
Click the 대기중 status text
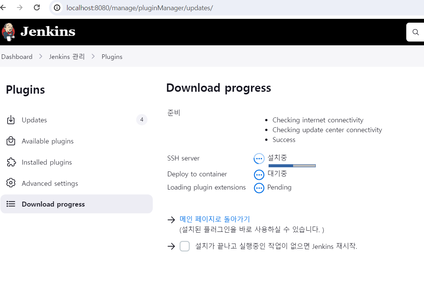pyautogui.click(x=277, y=173)
